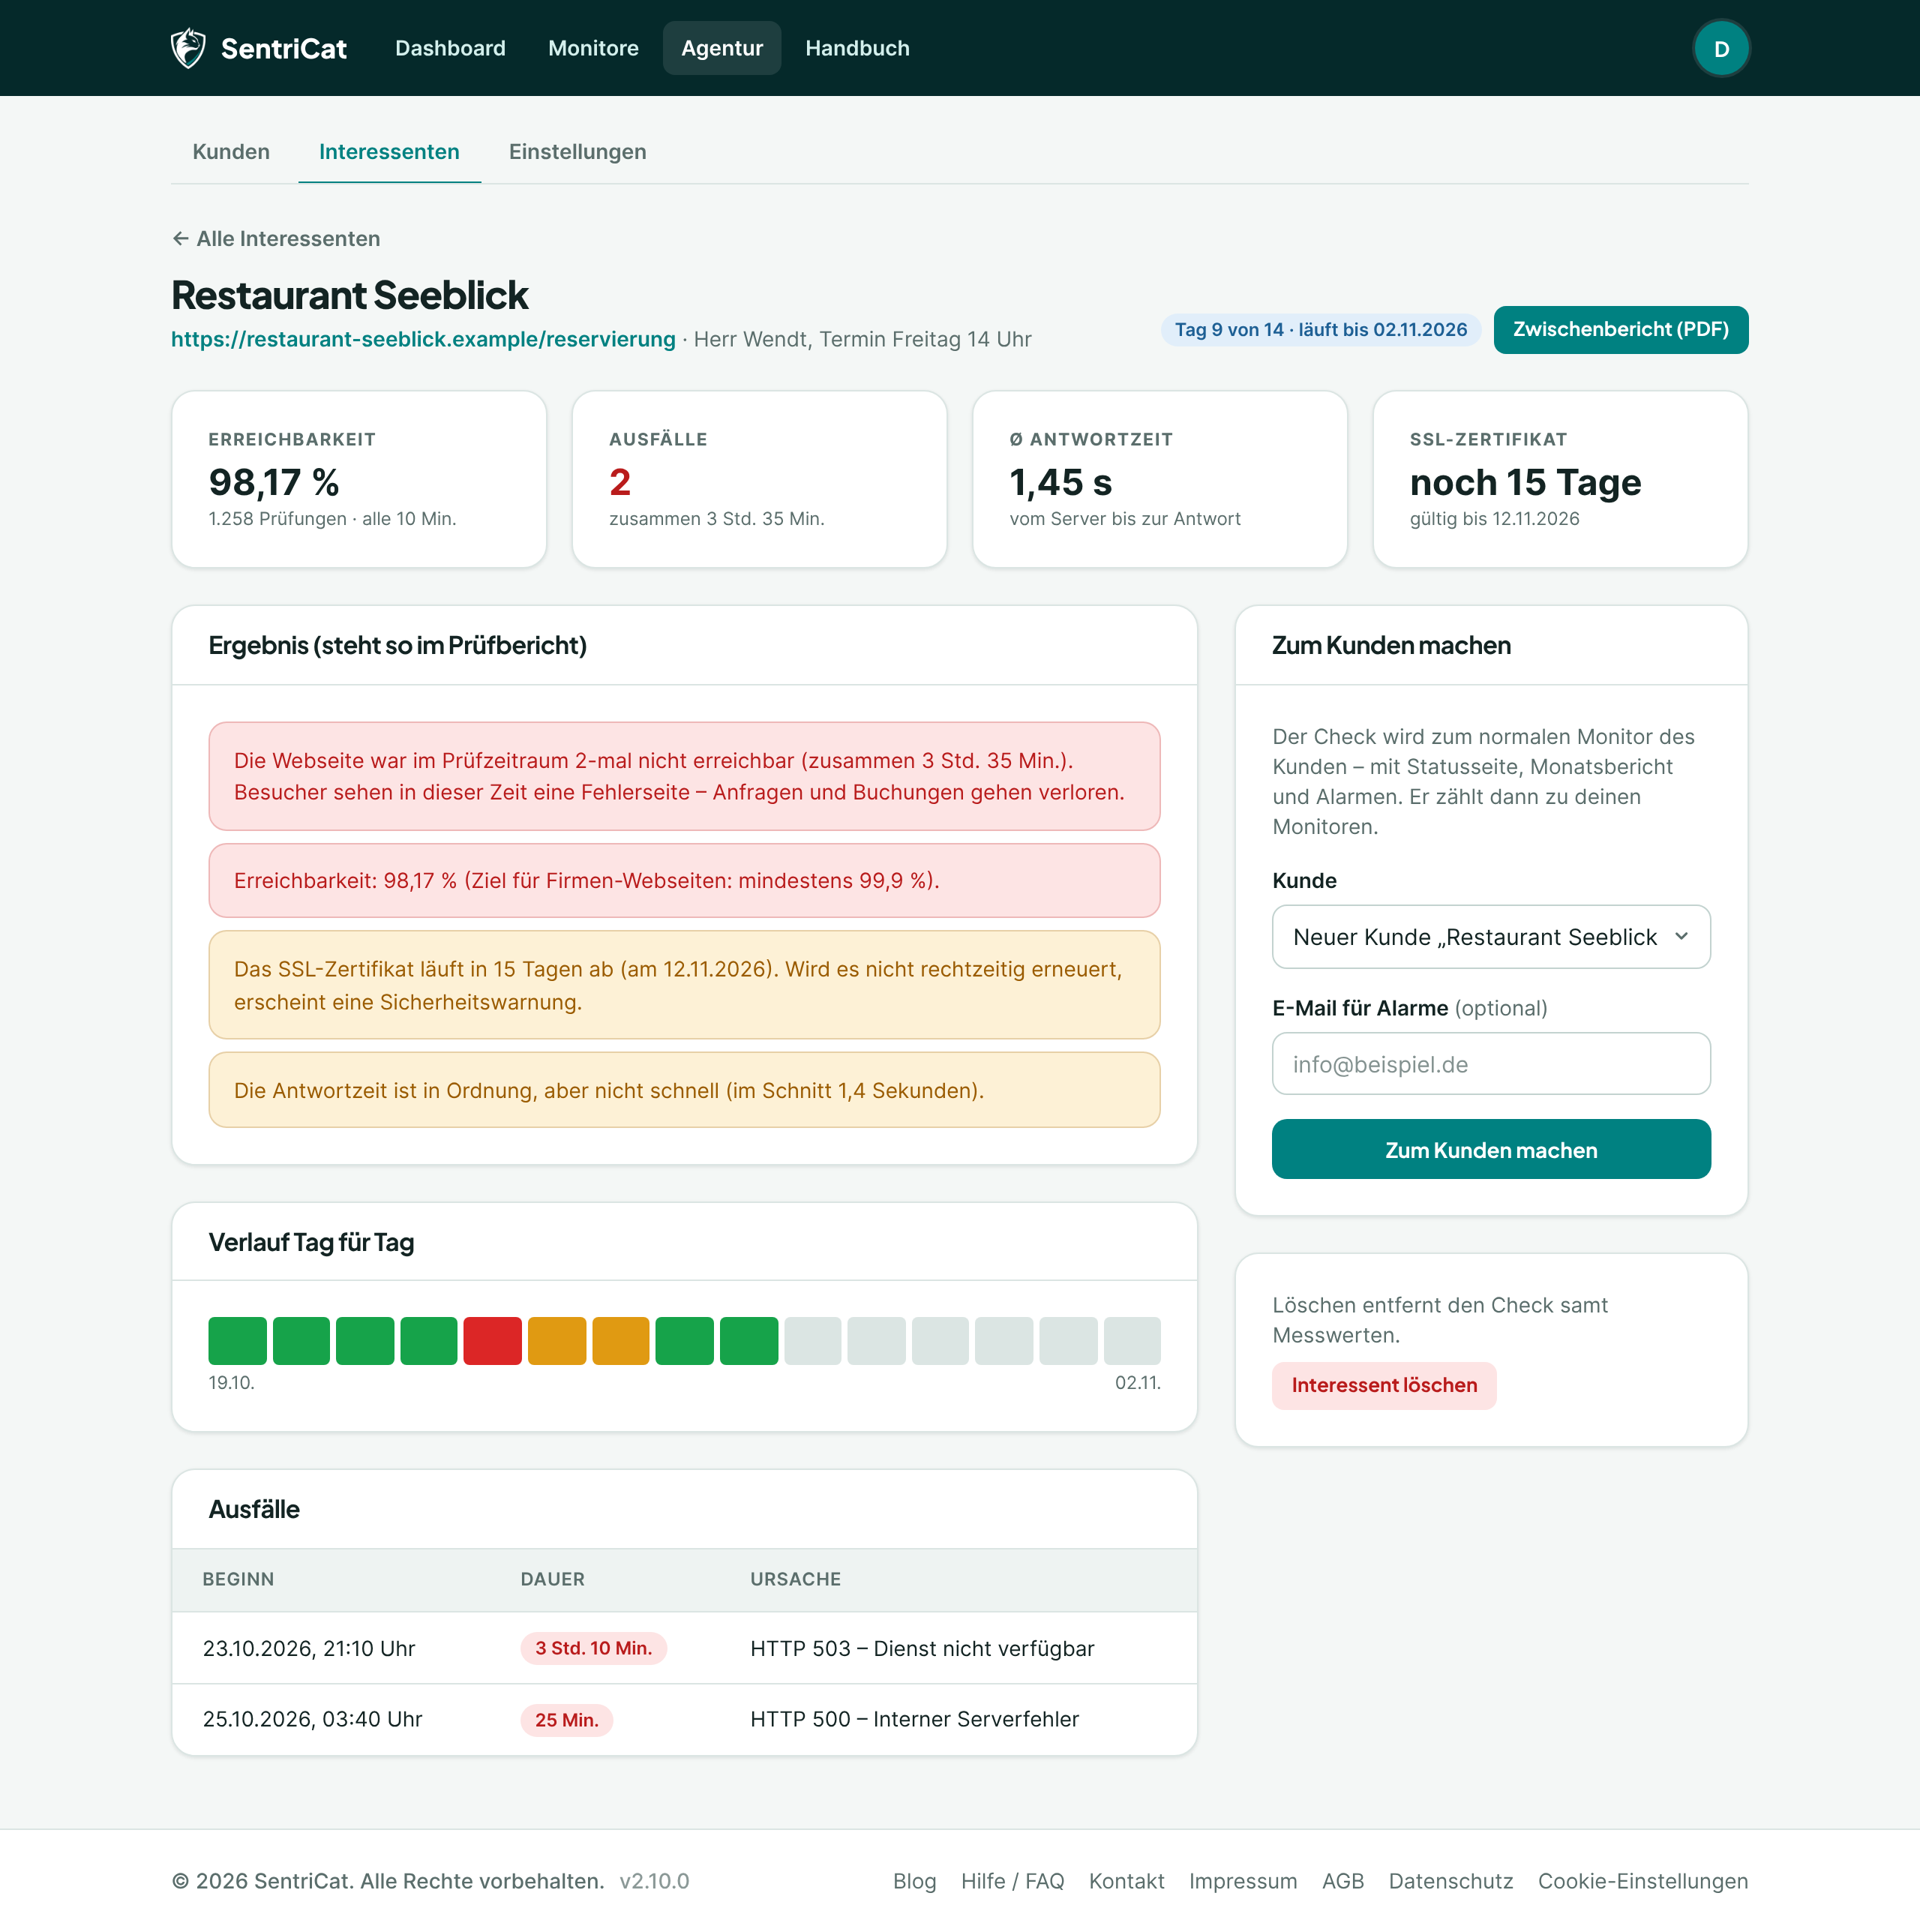Open the Impressum footer link
The width and height of the screenshot is (1920, 1932).
tap(1242, 1882)
